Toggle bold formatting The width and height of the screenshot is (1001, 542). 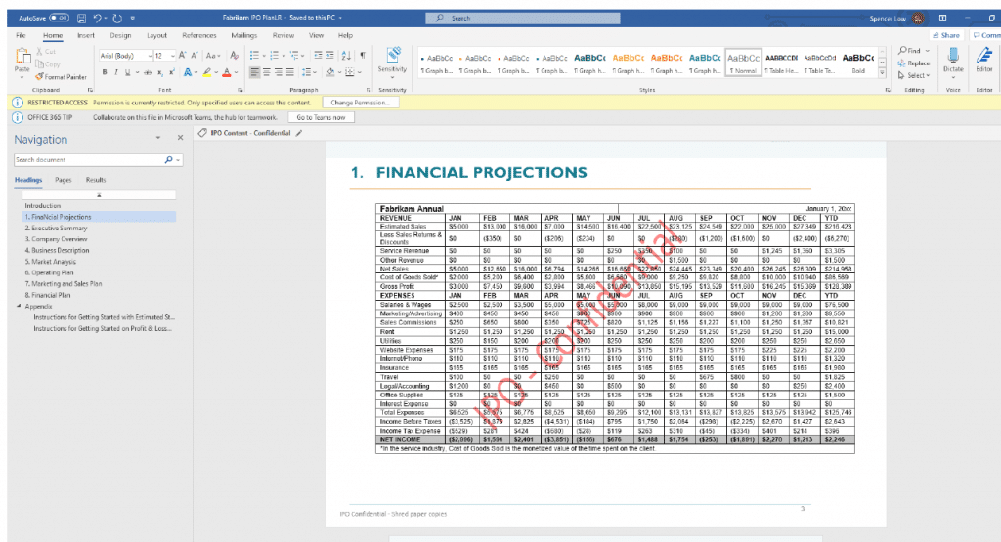(x=105, y=72)
